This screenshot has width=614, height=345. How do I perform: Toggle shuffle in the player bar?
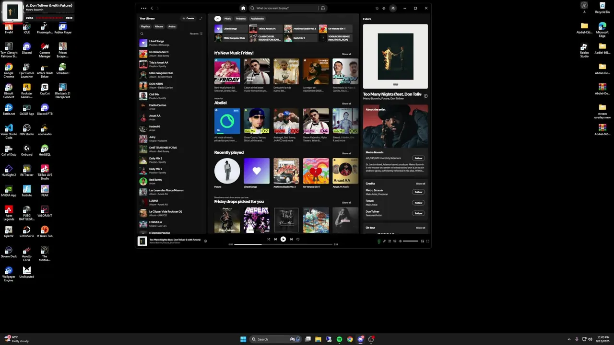point(269,239)
